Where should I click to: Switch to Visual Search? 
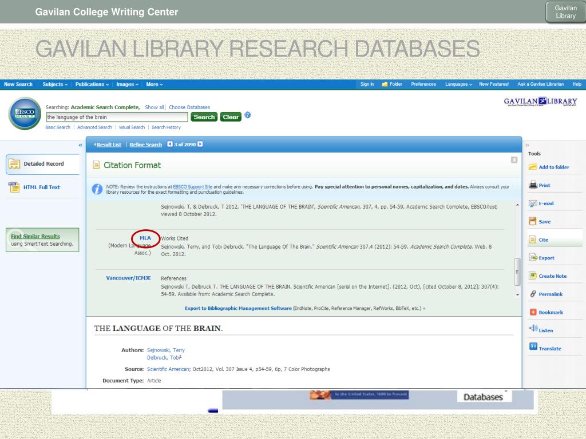(x=132, y=127)
